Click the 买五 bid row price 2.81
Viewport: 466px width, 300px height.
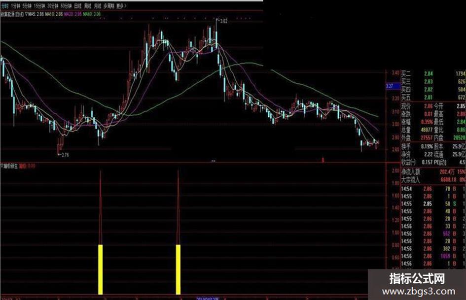[428, 98]
